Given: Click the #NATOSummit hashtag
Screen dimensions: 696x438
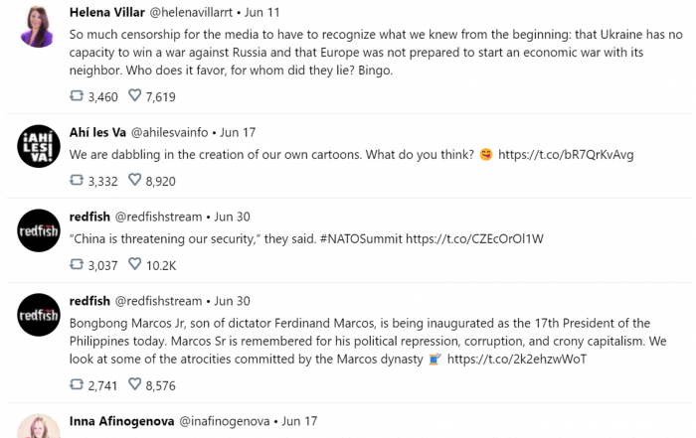Looking at the screenshot, I should pyautogui.click(x=361, y=239).
